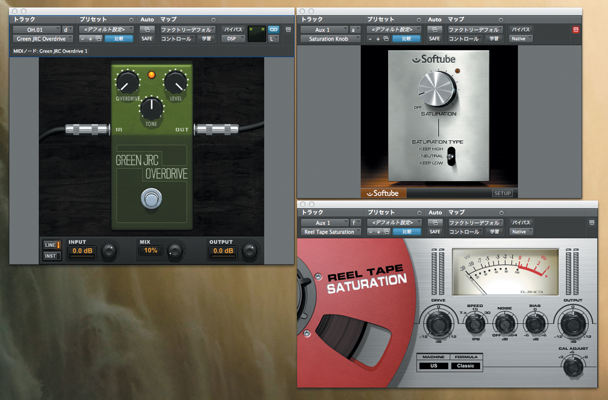Toggle the blue 比較 compare button in Overdrive window

119,38
